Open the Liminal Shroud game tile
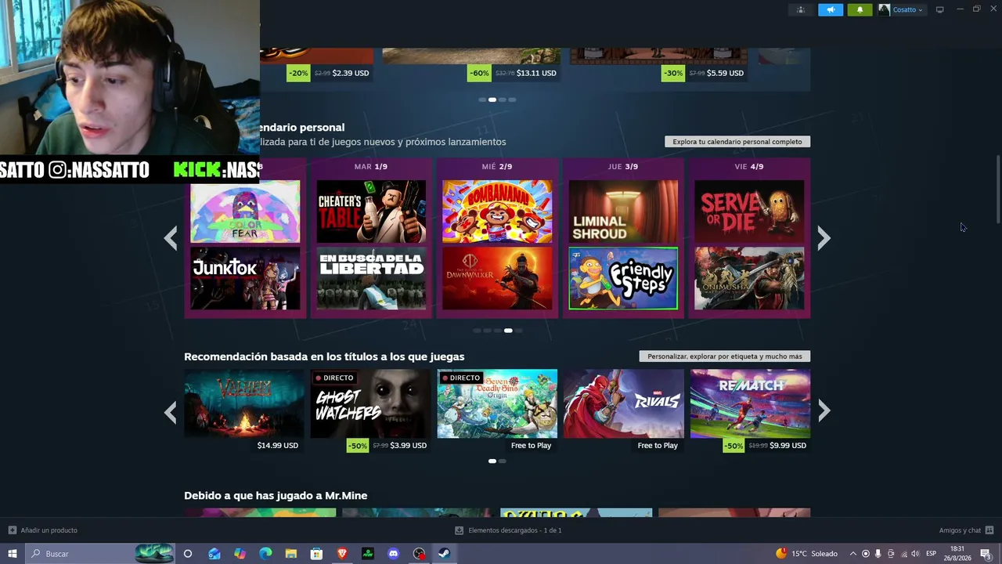The image size is (1002, 564). 623,211
